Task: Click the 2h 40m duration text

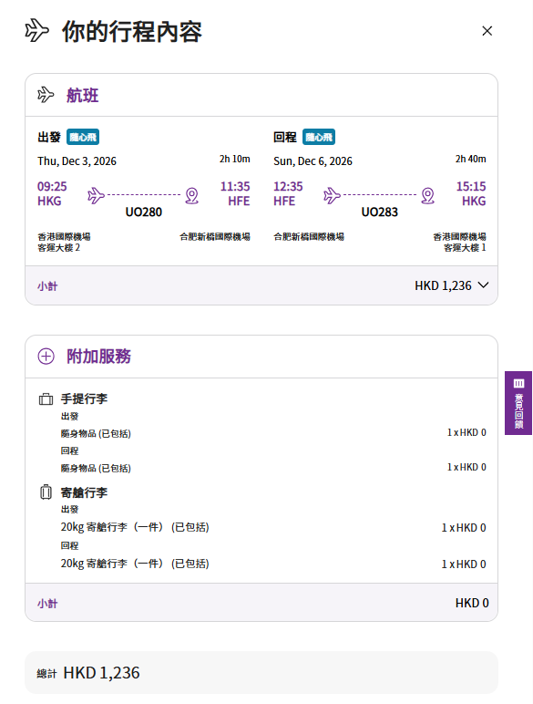Action: [x=471, y=159]
